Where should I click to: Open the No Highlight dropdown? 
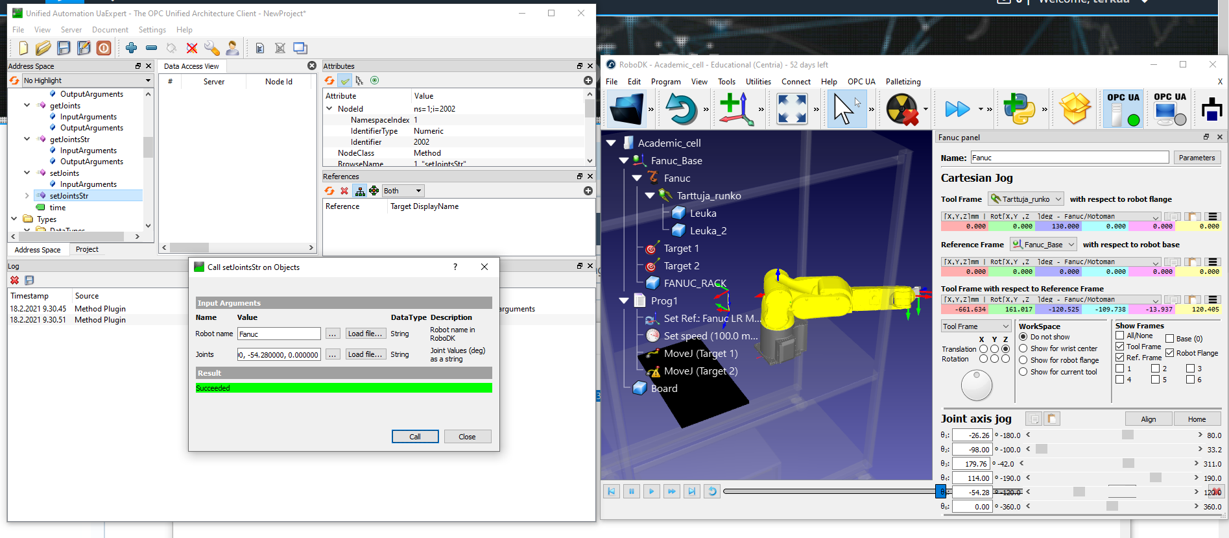(86, 80)
